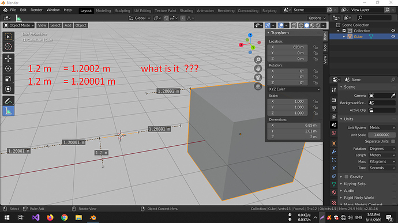Toggle Cube visibility eye in outliner
The height and width of the screenshot is (223, 398).
tap(393, 36)
